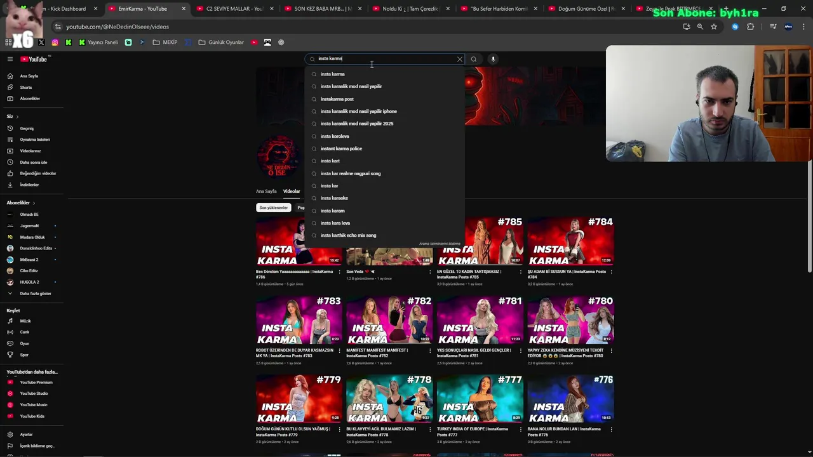The height and width of the screenshot is (457, 813).
Task: Open Madara Olduk subscription channel
Action: [x=32, y=237]
